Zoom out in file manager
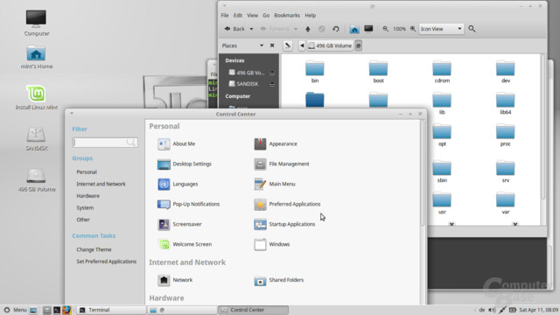 385,29
